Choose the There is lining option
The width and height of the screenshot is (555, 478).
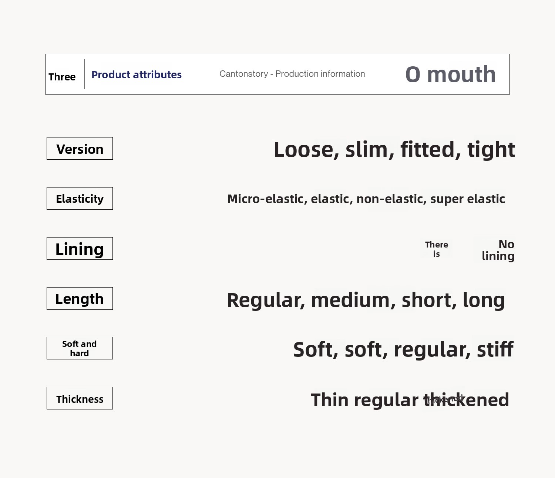pos(437,249)
